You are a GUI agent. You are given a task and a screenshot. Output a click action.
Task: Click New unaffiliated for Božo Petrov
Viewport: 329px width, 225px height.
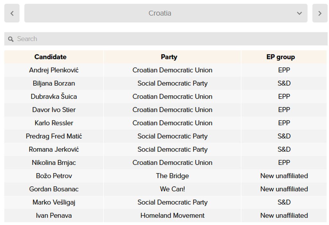tap(284, 176)
